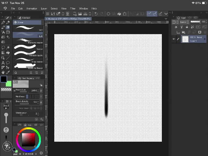Toggle the tool property lock icon
Viewport: 208px width, 156px height.
click(41, 85)
